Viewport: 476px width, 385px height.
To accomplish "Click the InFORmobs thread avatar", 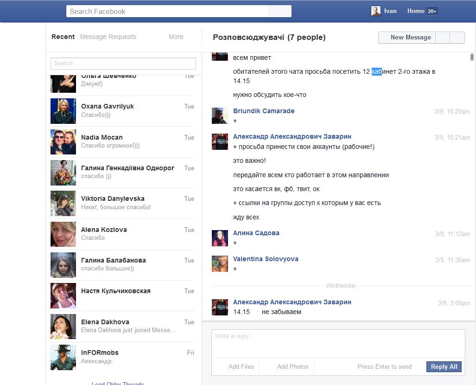I will (x=63, y=357).
